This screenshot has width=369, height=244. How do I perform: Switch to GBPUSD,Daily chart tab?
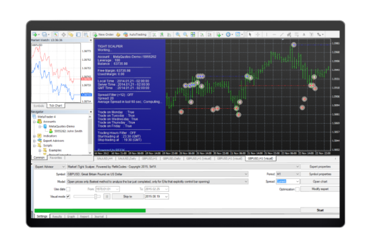(172, 158)
